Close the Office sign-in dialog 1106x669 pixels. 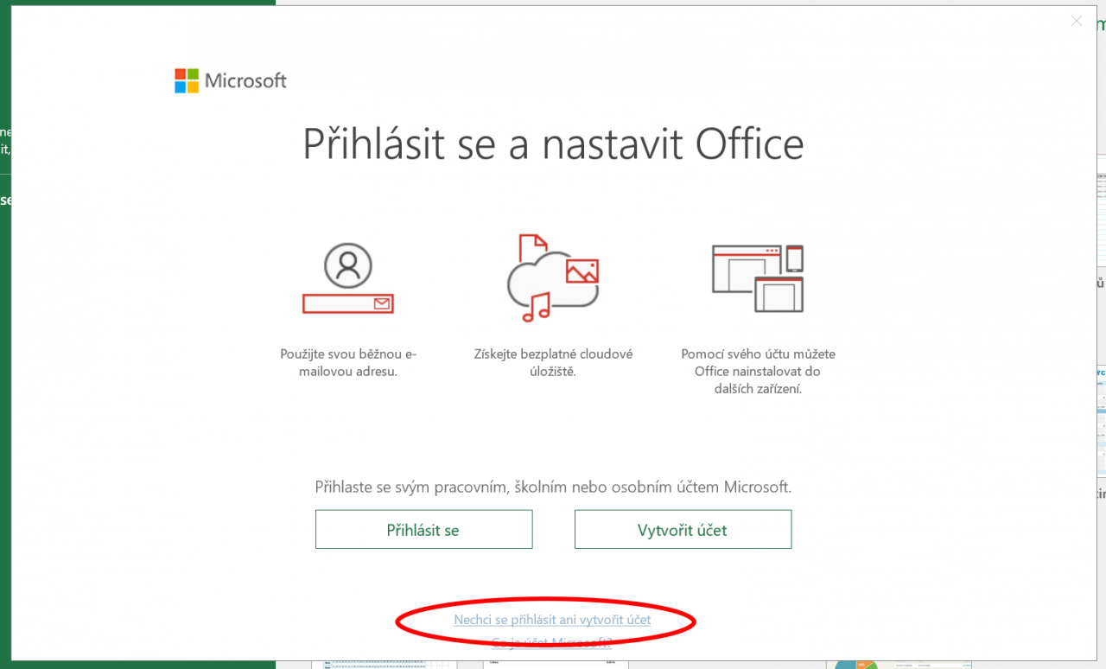click(1076, 21)
